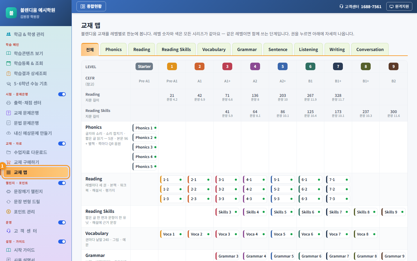
Task: Open 5·6학년 수능 기초 graduation cap icon
Action: tap(9, 84)
